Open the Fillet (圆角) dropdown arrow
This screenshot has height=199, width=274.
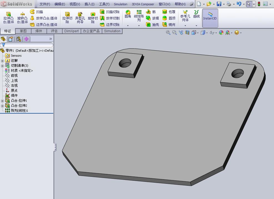[128, 26]
